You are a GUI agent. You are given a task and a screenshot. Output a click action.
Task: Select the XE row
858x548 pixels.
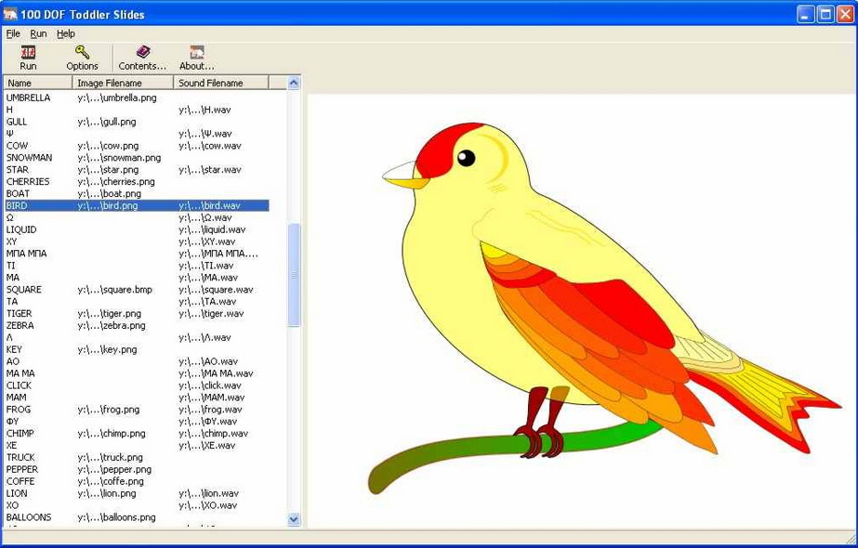tap(137, 446)
